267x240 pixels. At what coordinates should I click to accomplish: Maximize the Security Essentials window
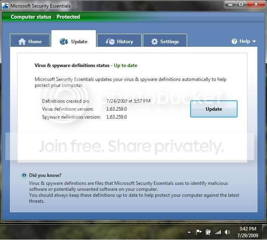pos(241,4)
